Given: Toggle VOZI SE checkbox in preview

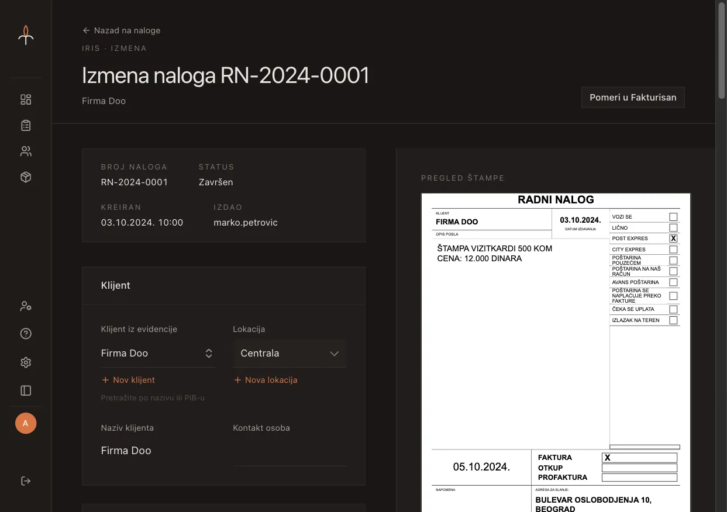Looking at the screenshot, I should pos(673,217).
